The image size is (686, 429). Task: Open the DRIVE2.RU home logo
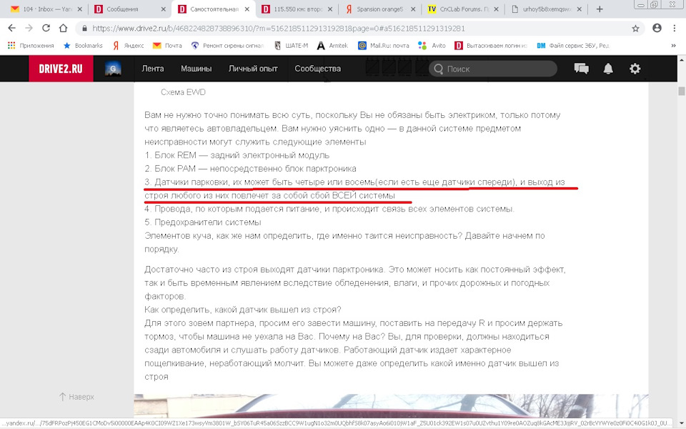61,69
